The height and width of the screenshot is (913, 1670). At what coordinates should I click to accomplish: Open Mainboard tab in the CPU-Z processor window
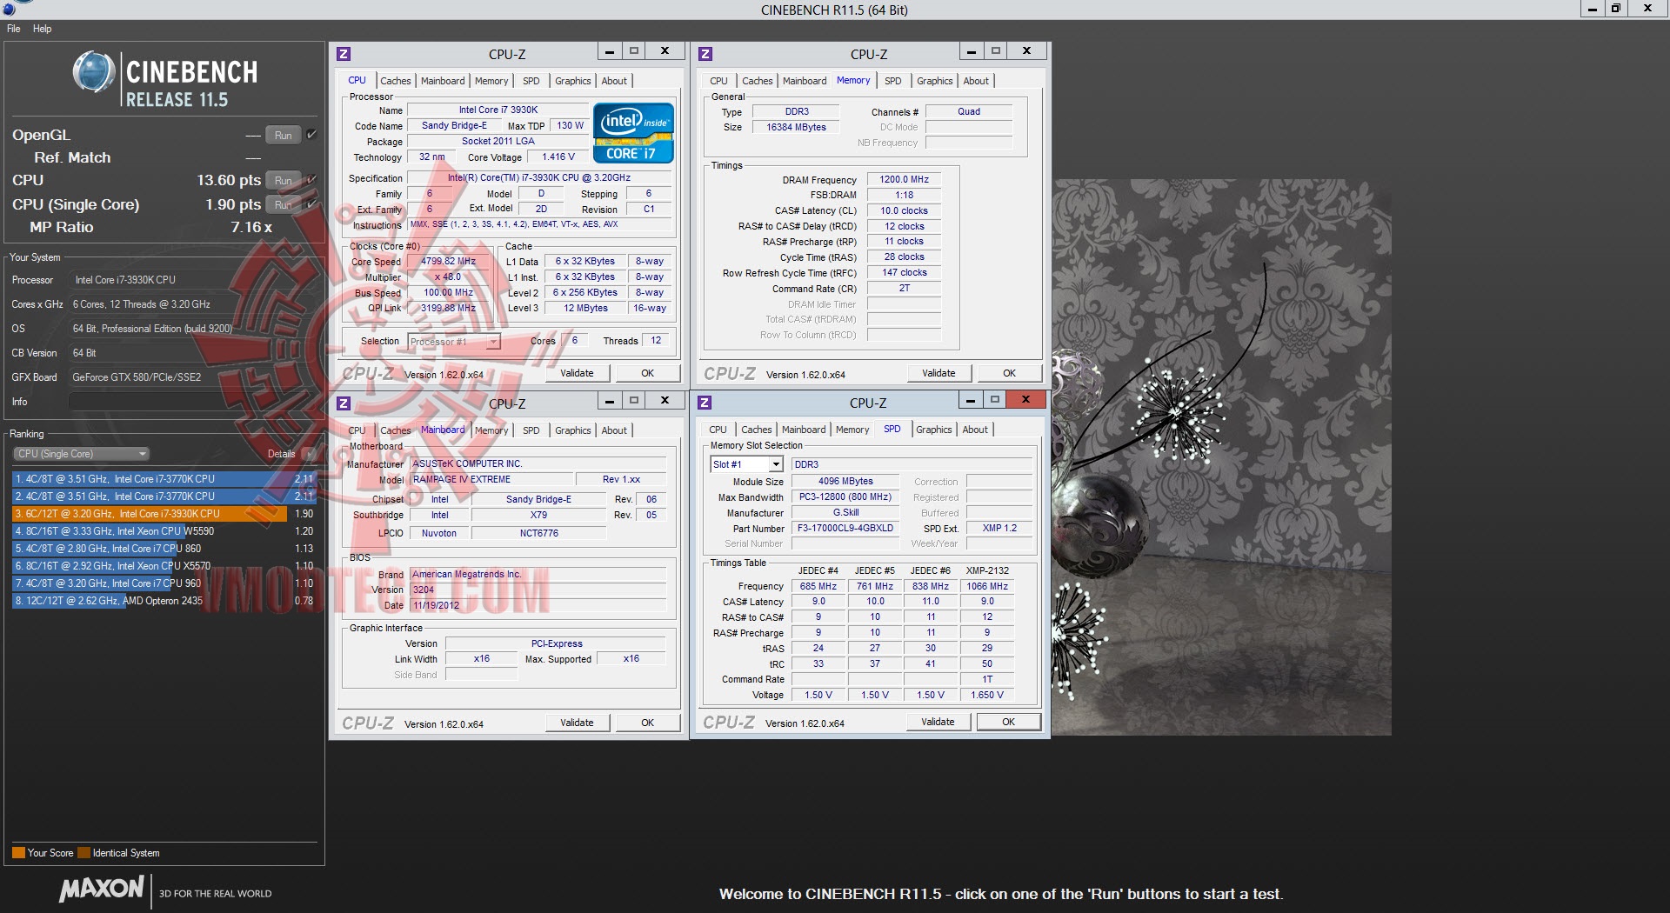coord(443,81)
